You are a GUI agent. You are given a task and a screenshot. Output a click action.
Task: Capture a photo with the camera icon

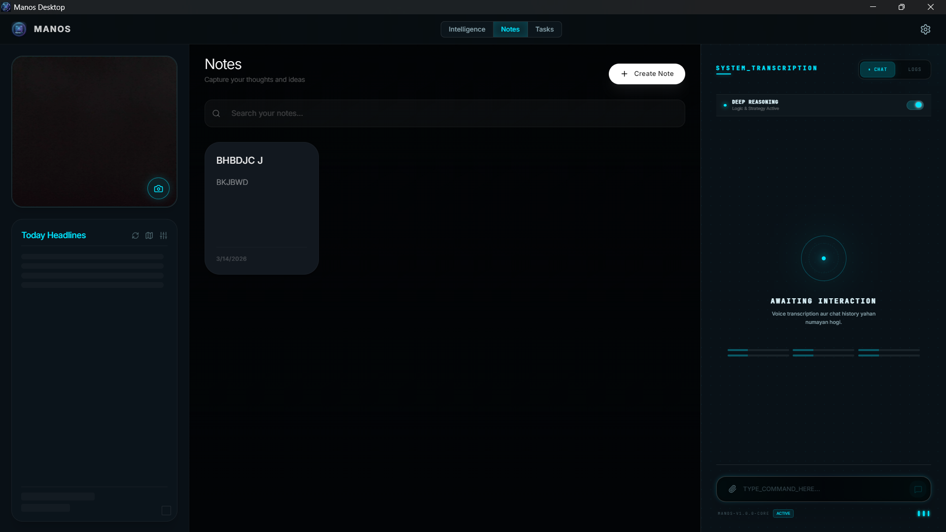click(x=158, y=188)
